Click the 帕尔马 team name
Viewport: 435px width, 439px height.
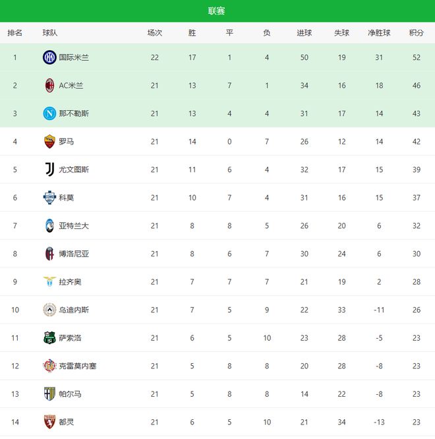[70, 394]
